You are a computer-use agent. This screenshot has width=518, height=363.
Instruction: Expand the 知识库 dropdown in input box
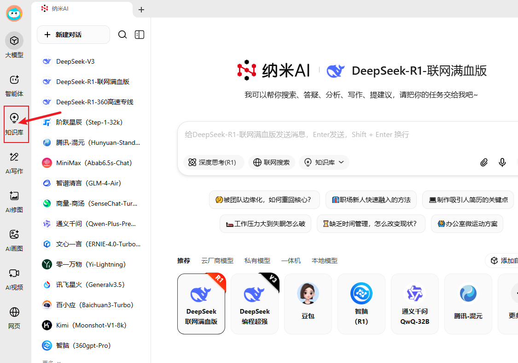click(324, 162)
